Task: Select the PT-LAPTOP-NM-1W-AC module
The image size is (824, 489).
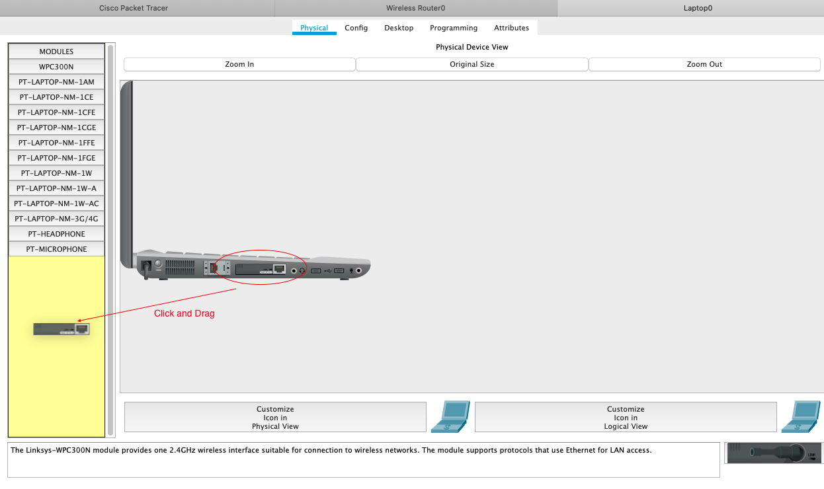Action: [56, 204]
